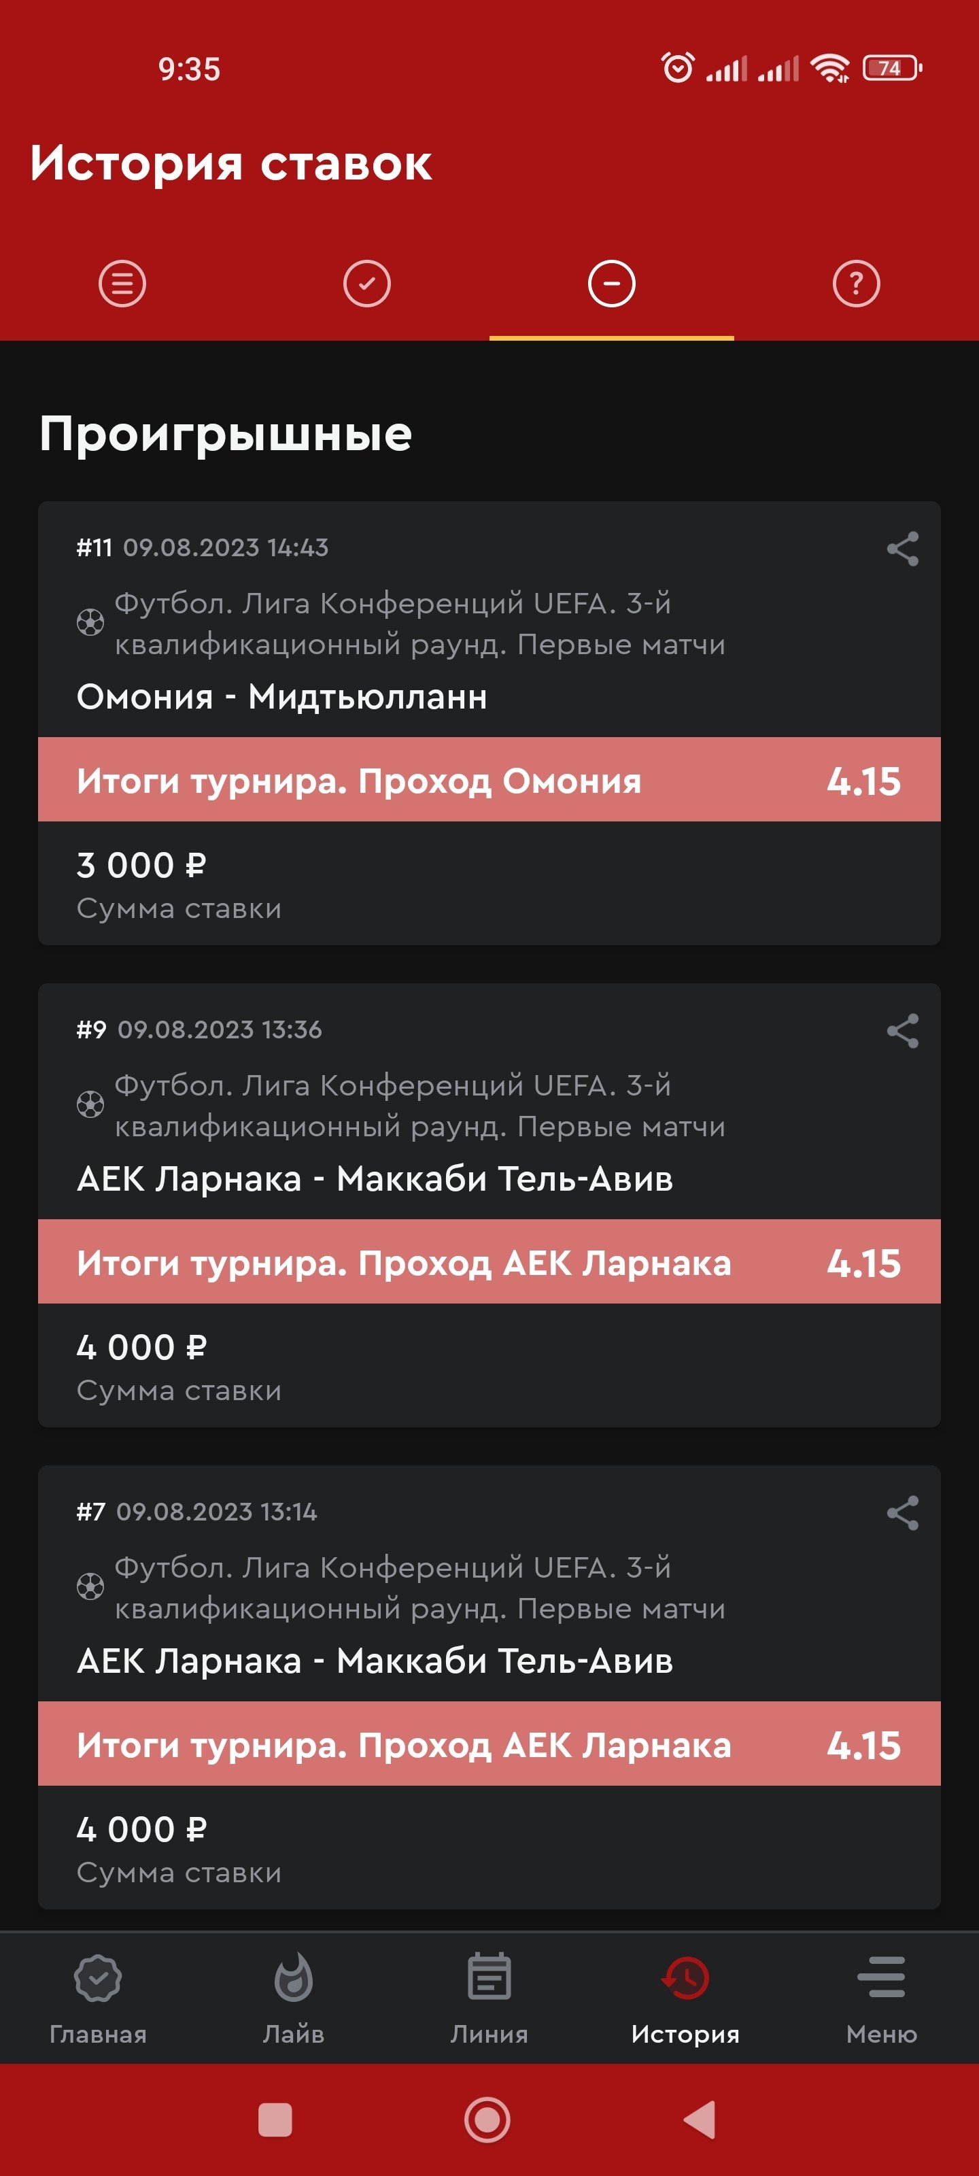
Task: Open bet #9 АЕК Ларнака match title
Action: (375, 1178)
